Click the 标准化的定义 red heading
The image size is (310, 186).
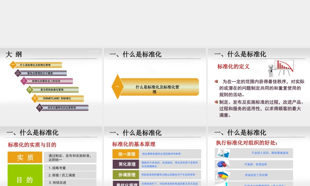tap(233, 67)
